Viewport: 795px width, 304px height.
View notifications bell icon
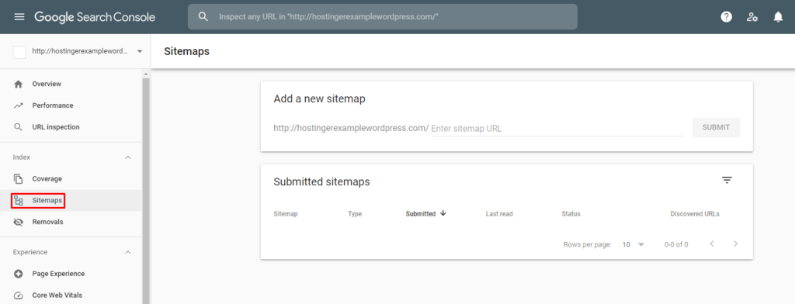pyautogui.click(x=778, y=17)
